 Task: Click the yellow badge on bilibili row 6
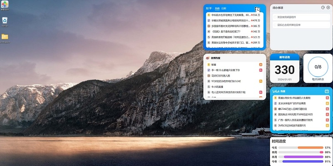click(327, 125)
